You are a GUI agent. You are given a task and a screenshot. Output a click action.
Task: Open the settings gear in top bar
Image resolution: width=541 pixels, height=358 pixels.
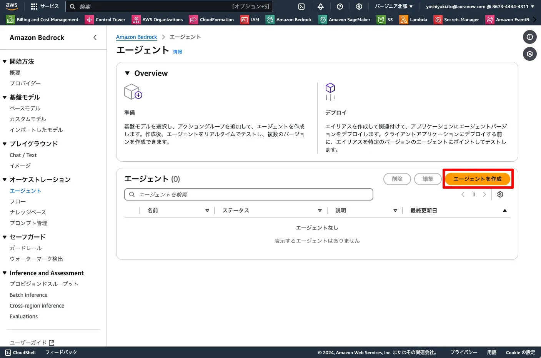click(x=359, y=7)
